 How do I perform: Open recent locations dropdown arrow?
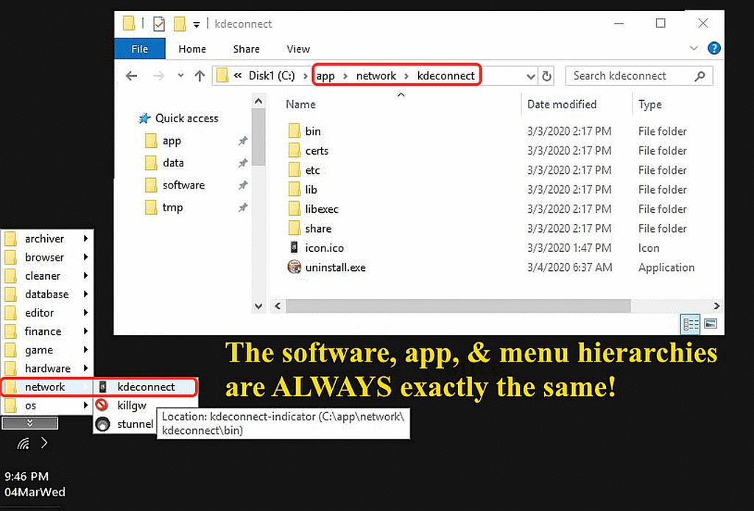180,76
